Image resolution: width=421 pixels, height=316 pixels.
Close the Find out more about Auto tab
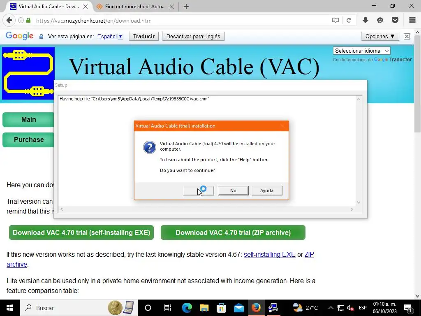(x=172, y=7)
